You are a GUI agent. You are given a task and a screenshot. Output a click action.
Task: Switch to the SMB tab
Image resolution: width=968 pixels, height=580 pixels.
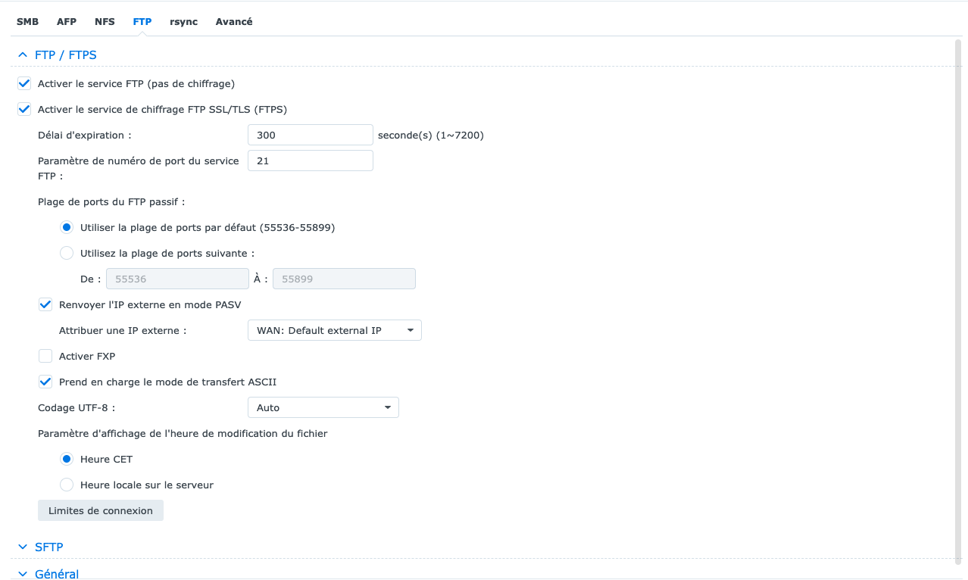click(27, 22)
